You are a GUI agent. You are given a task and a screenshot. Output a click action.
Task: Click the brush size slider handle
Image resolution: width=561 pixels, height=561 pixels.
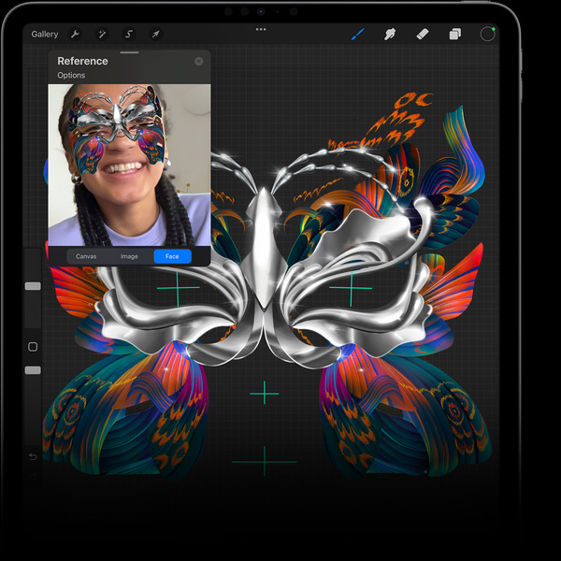(x=33, y=286)
